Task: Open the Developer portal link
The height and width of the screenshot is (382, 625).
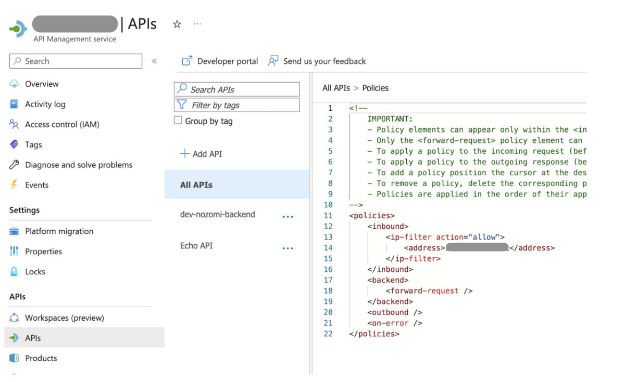Action: pos(220,61)
